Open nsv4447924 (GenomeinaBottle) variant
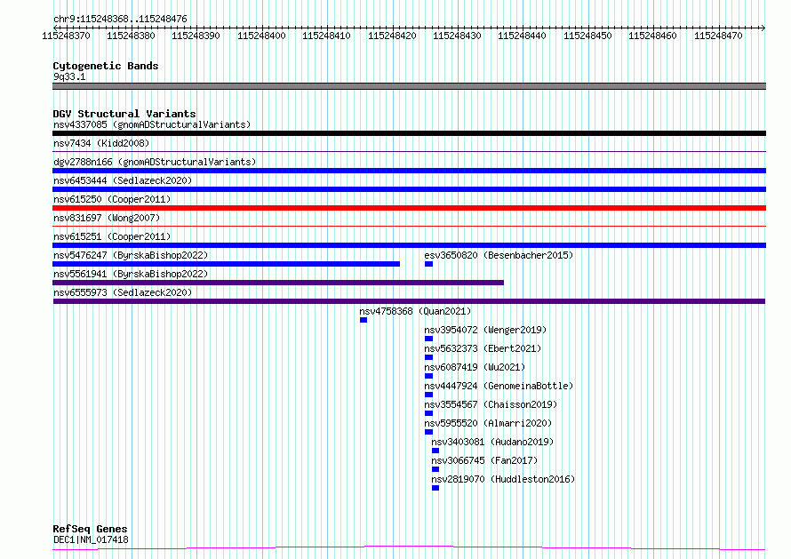 point(499,386)
